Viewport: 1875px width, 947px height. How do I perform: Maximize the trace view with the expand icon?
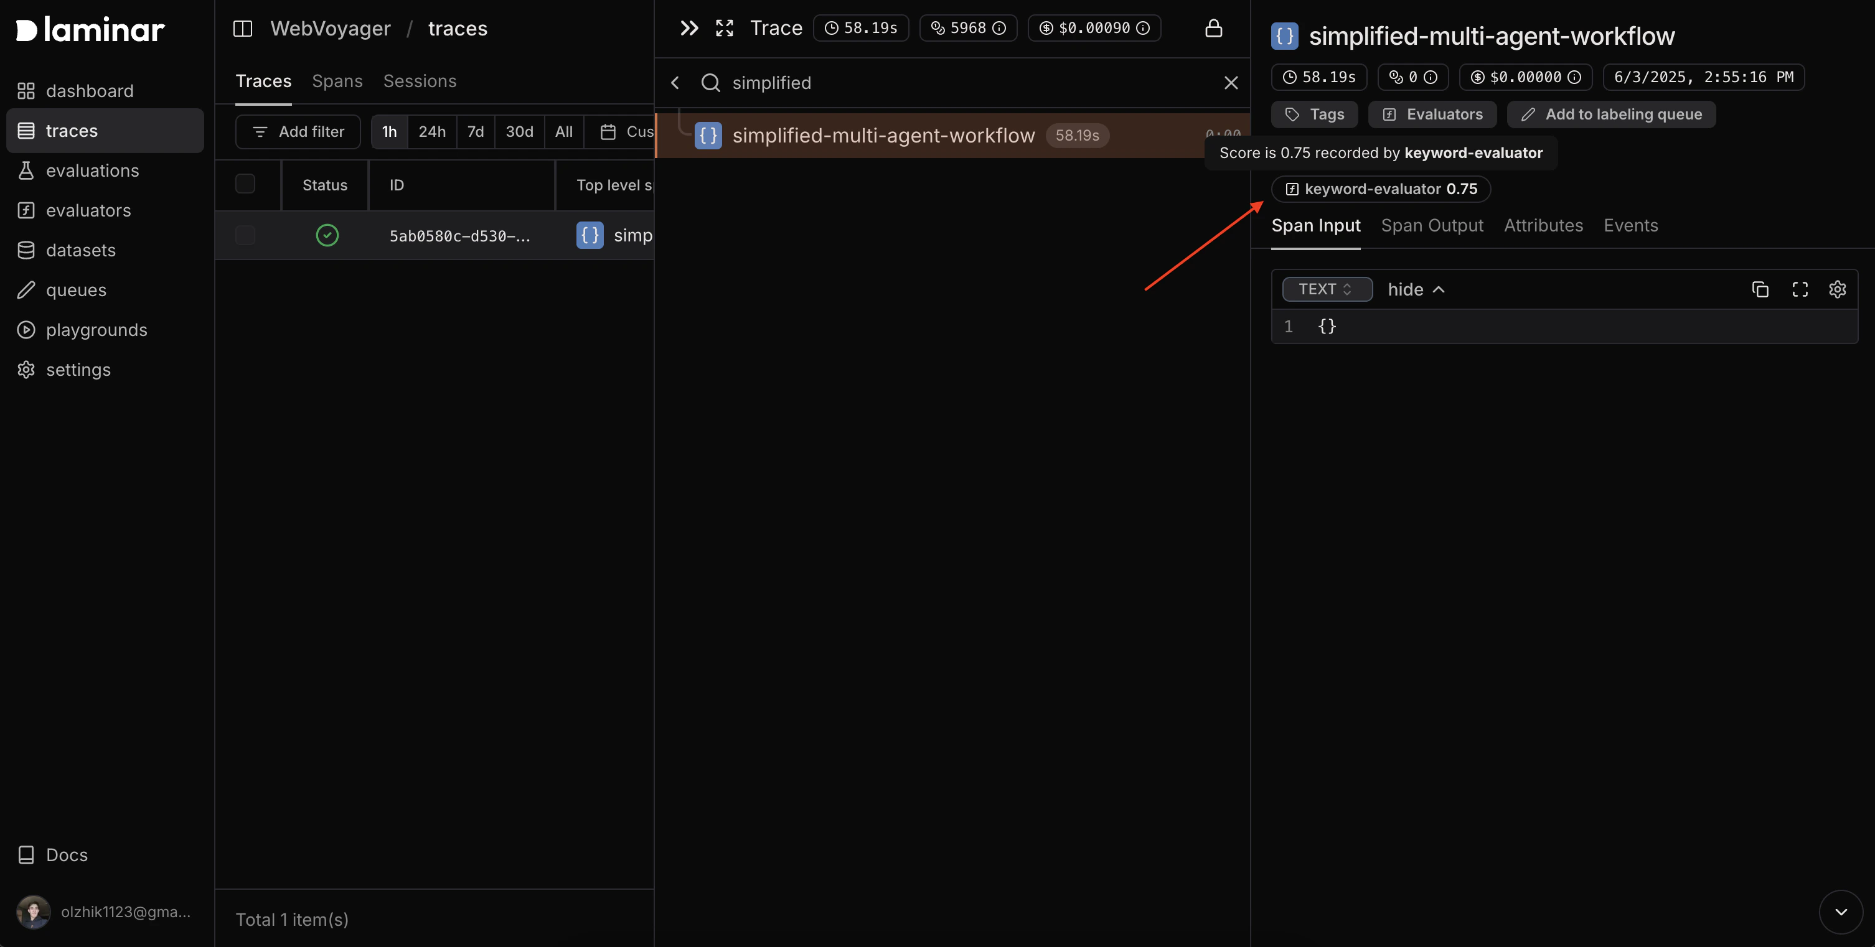[724, 29]
